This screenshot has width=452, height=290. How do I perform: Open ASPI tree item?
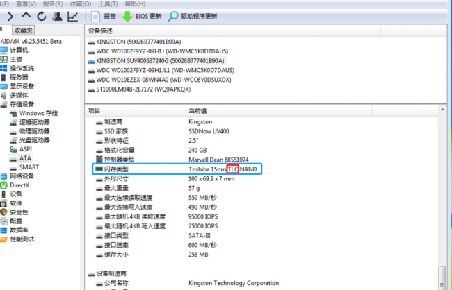pyautogui.click(x=20, y=149)
